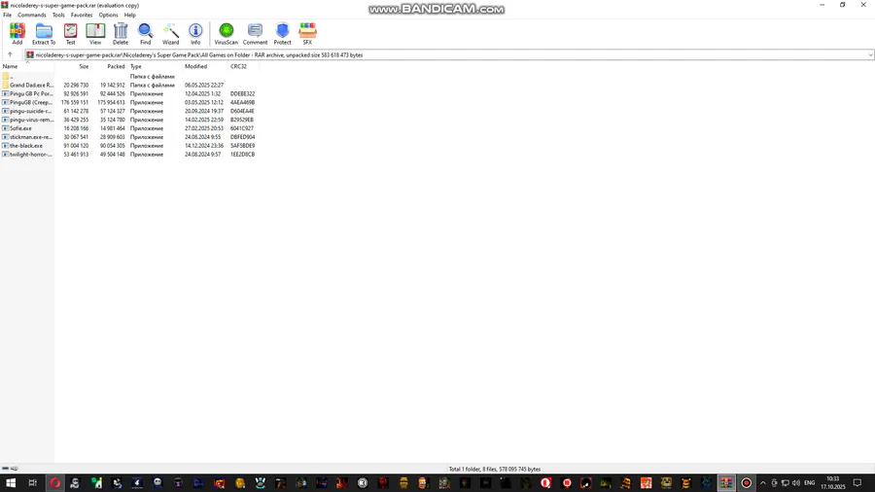Open the Opera browser taskbar icon

(x=54, y=483)
